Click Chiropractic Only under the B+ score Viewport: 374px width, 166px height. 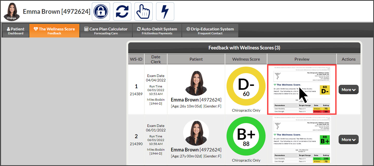click(246, 160)
